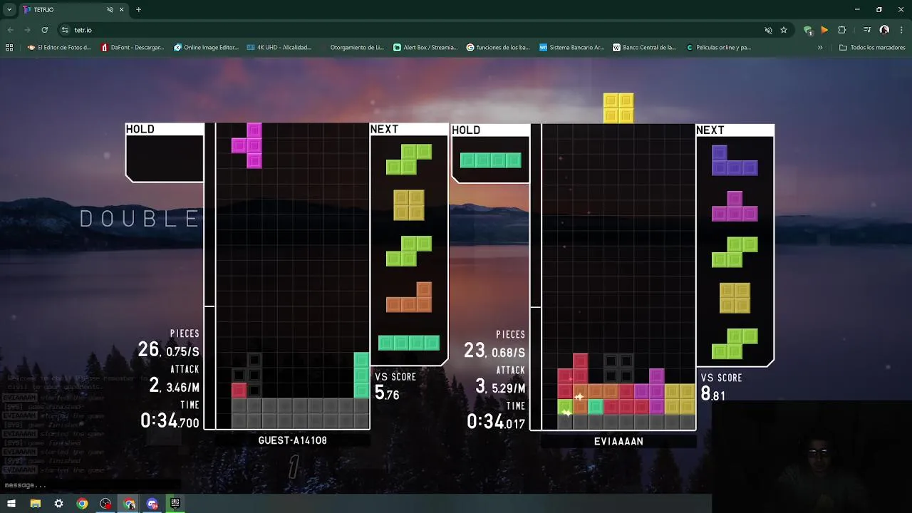
Task: Open Settings gear in taskbar
Action: coord(58,504)
